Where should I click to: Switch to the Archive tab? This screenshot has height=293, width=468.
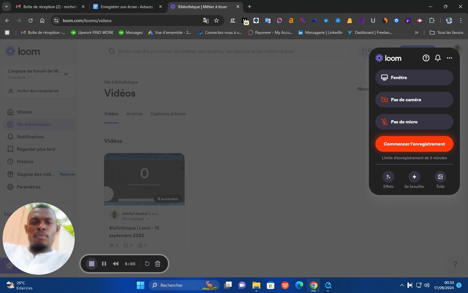point(134,114)
